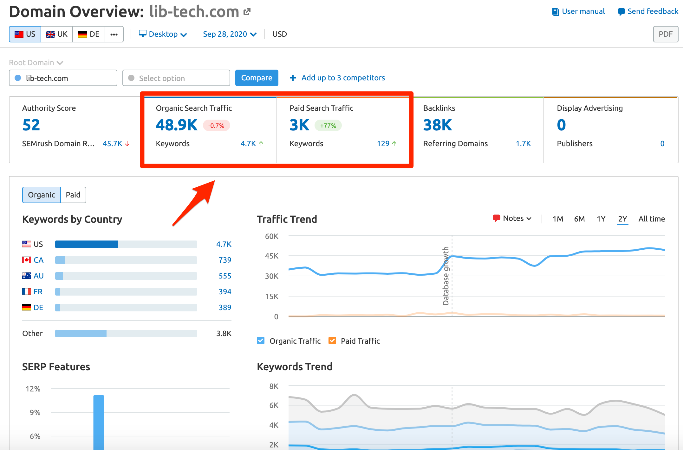Click the Organic Search Traffic 48.9K value
This screenshot has width=683, height=450.
point(177,125)
